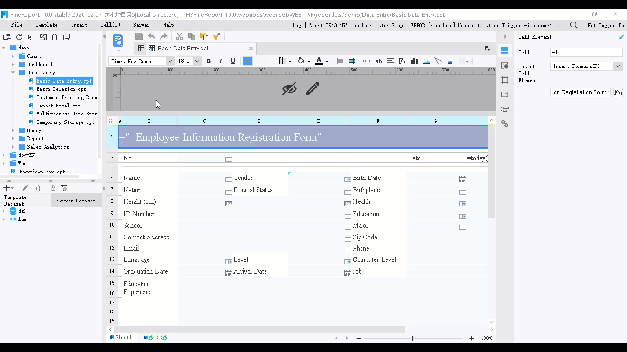Click the trash icon above the file tree
Viewport: 627px width, 352px height.
54,37
